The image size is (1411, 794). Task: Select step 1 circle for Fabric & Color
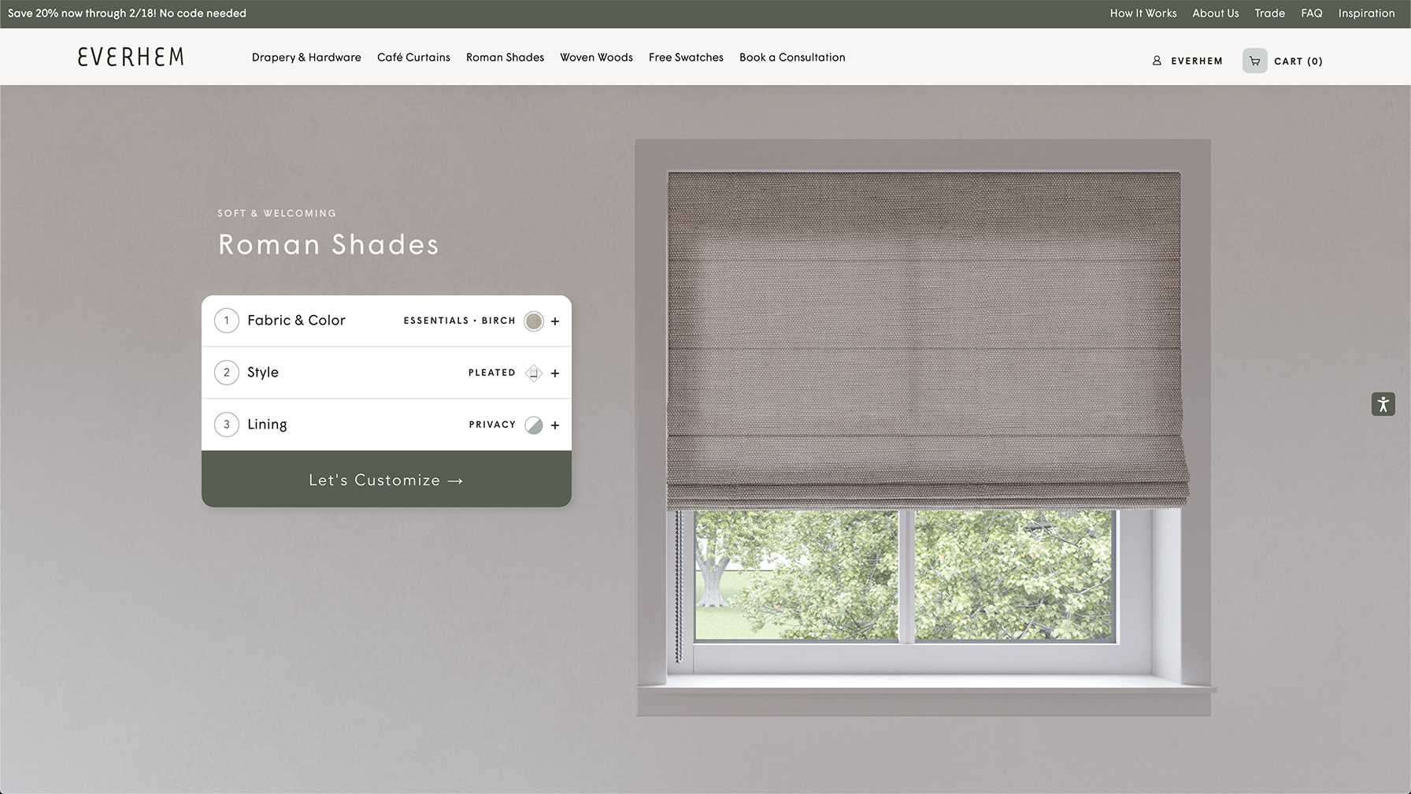227,321
